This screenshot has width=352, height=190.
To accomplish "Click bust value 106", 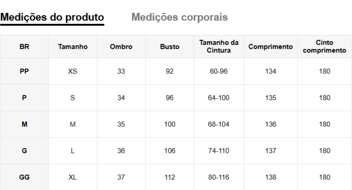I will 169,151.
